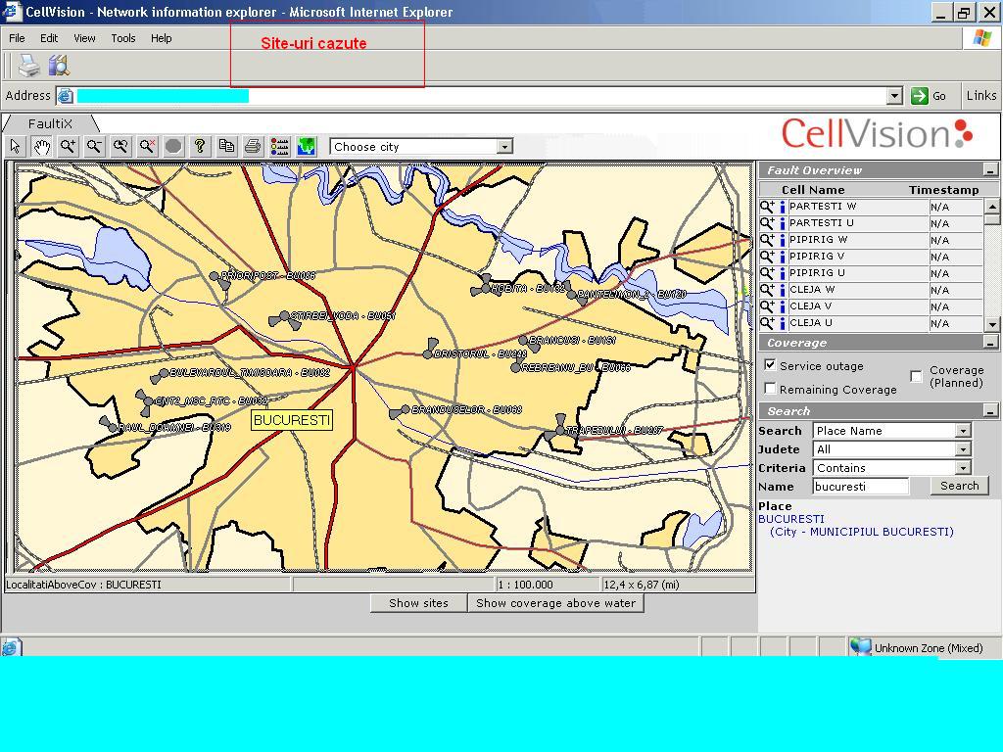Switch to the FaultiX tab
This screenshot has width=1003, height=752.
coord(50,123)
